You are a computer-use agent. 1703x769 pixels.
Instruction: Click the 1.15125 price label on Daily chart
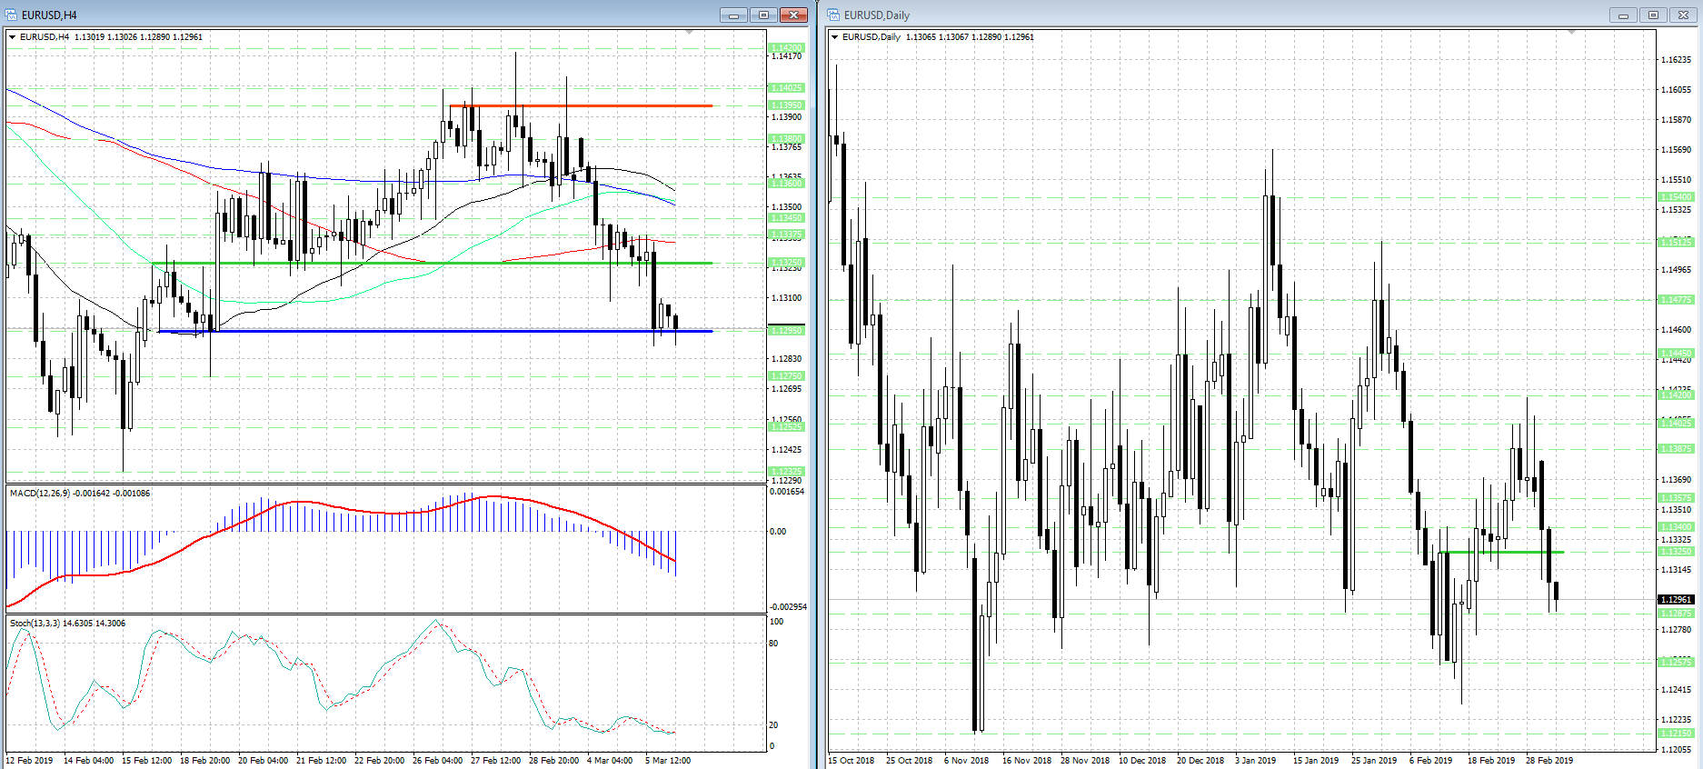coord(1677,243)
